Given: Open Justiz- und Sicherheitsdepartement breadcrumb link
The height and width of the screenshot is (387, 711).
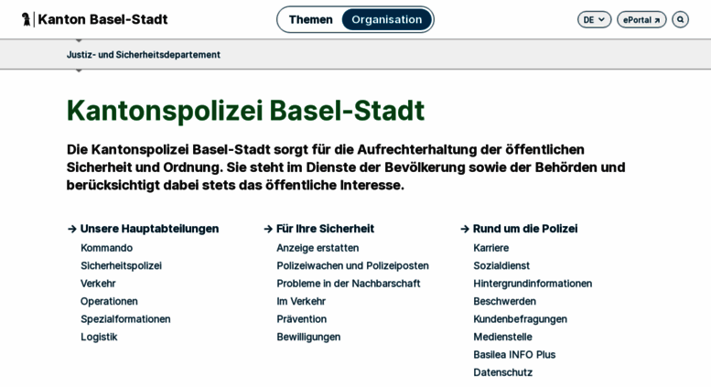Looking at the screenshot, I should click(144, 55).
